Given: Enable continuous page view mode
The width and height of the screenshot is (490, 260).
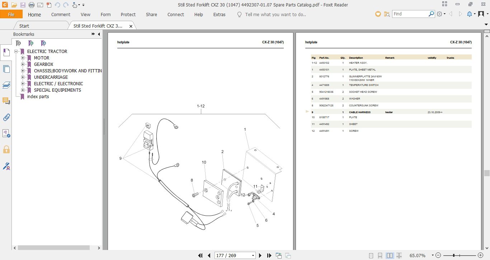Looking at the screenshot, I should [x=380, y=255].
